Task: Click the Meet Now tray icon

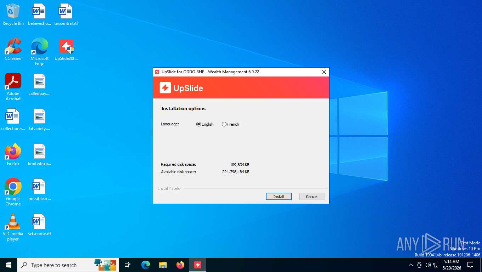Action: pyautogui.click(x=419, y=265)
